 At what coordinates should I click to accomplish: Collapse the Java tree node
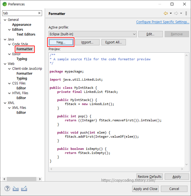pos(5,39)
